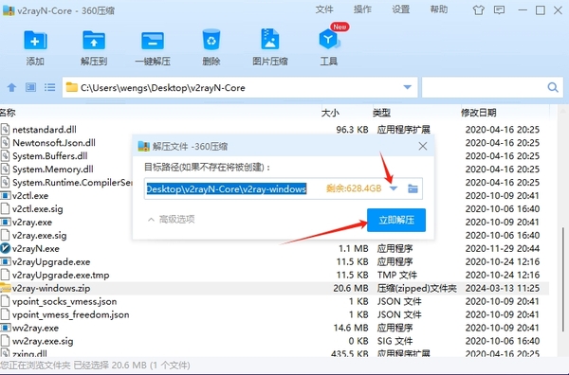This screenshot has height=375, width=569.
Task: Click the folder icon in address bar
Action: [x=71, y=87]
